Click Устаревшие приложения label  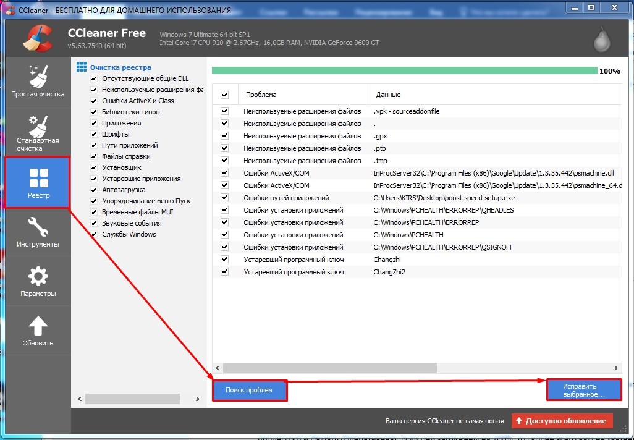[141, 179]
